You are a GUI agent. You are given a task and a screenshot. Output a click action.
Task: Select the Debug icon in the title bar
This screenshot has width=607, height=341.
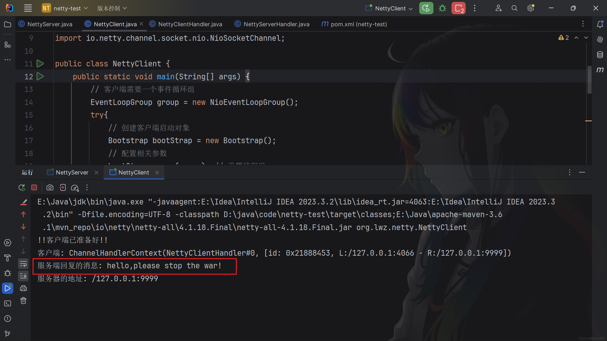click(x=442, y=8)
